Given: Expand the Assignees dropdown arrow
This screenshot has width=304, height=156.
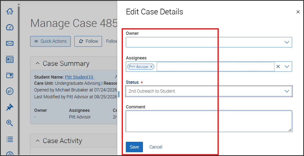Looking at the screenshot, I should pos(287,67).
